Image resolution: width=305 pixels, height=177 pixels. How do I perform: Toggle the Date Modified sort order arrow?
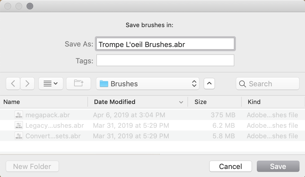click(x=181, y=102)
